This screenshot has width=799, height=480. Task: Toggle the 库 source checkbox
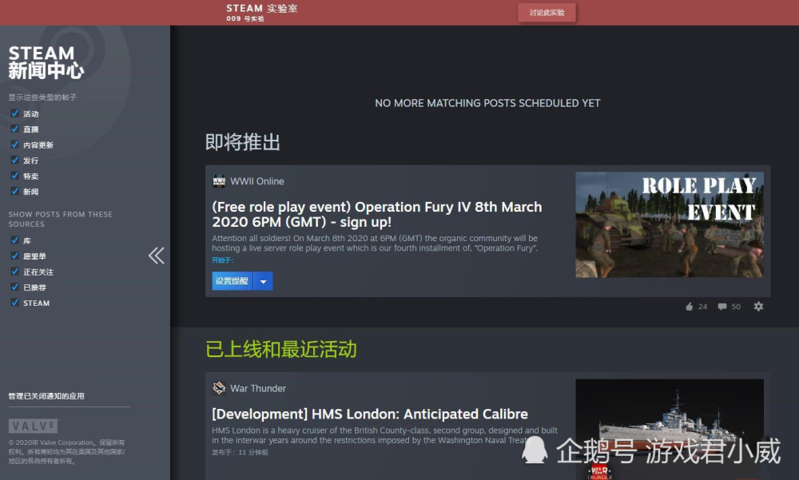14,240
